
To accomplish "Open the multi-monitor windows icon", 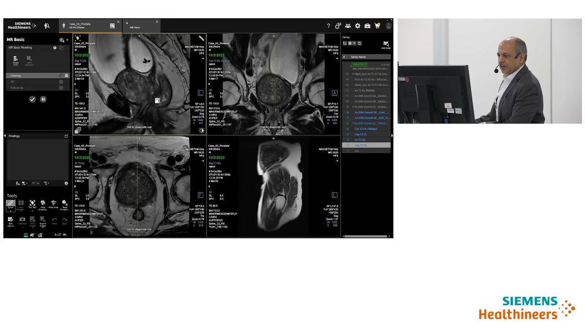I will 338,26.
